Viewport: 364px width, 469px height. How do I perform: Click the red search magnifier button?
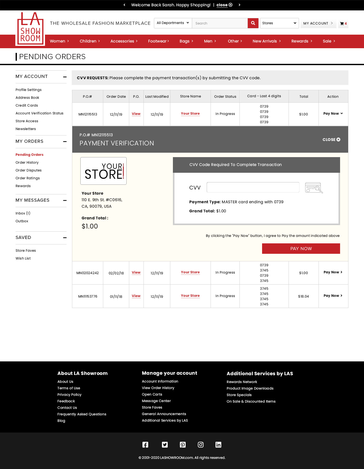pos(253,23)
